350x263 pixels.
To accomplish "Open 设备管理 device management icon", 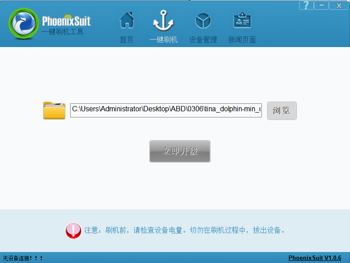I will (203, 21).
